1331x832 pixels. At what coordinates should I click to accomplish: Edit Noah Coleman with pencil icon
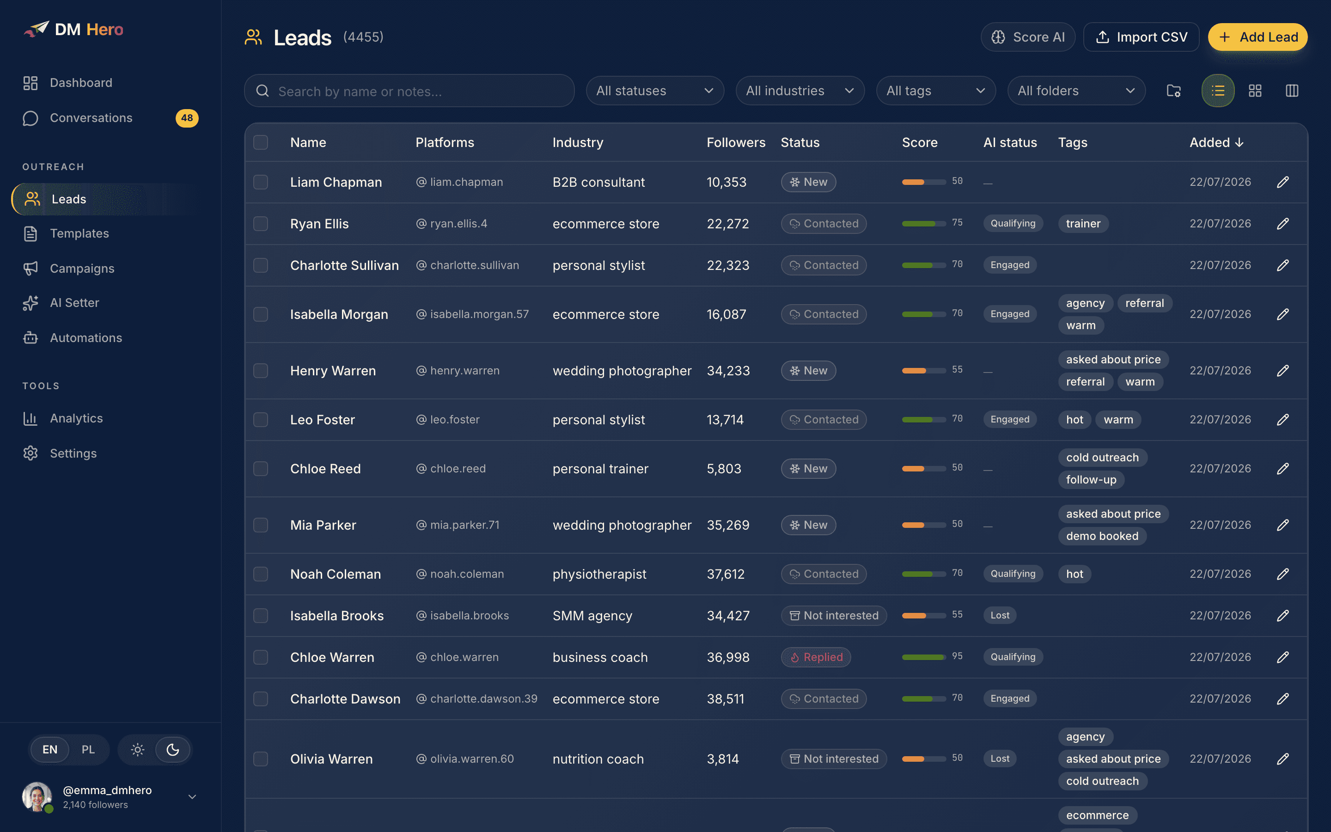tap(1282, 574)
